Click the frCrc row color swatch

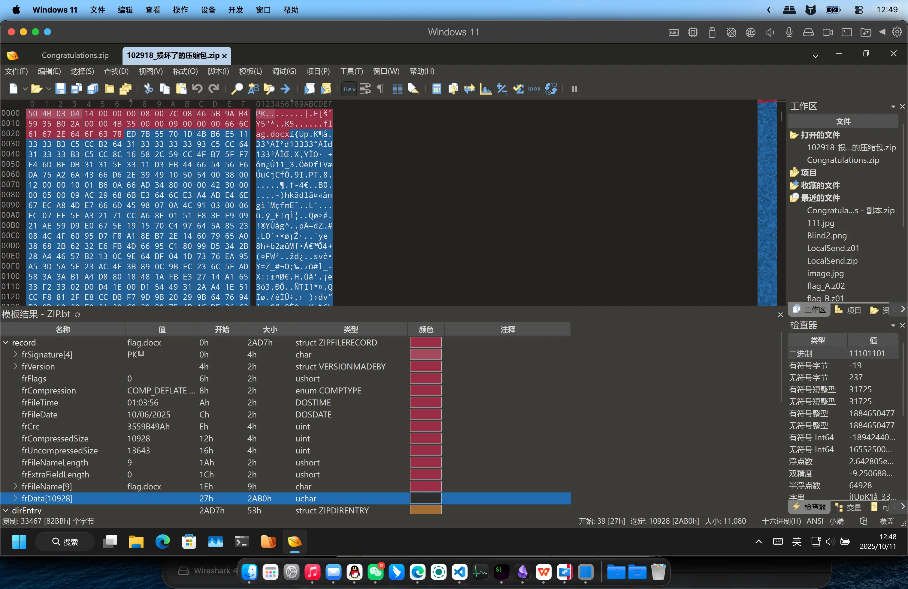(425, 426)
